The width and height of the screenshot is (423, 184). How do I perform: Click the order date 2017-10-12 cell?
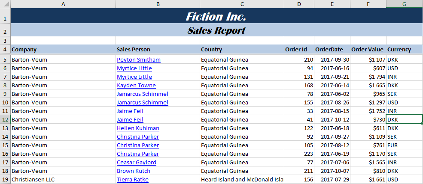[332, 120]
